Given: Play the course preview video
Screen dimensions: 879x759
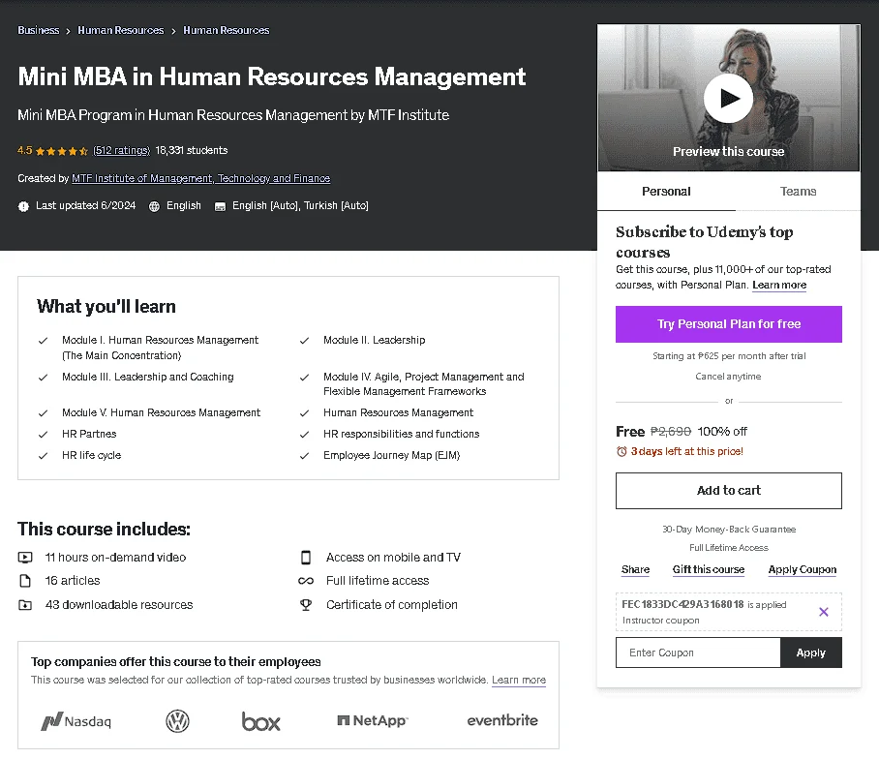Looking at the screenshot, I should tap(728, 98).
